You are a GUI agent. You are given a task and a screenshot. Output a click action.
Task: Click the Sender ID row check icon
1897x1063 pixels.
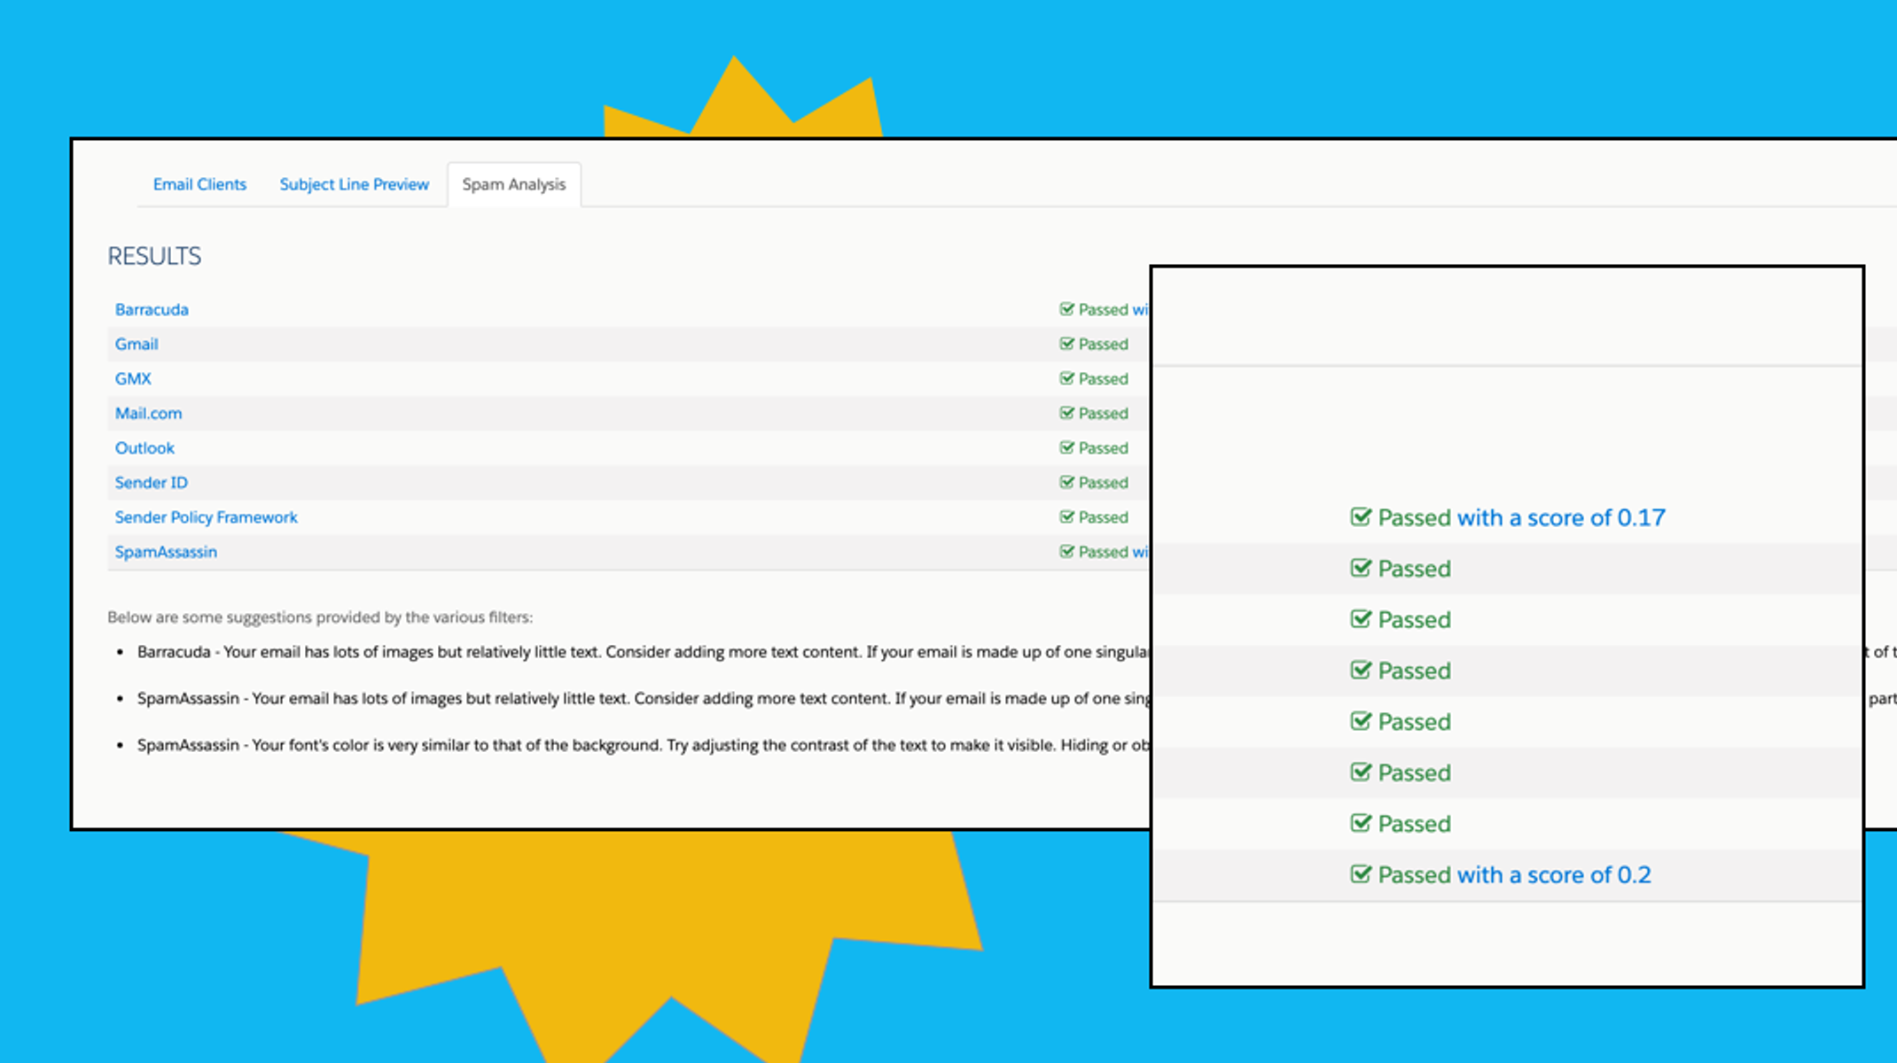(1066, 482)
